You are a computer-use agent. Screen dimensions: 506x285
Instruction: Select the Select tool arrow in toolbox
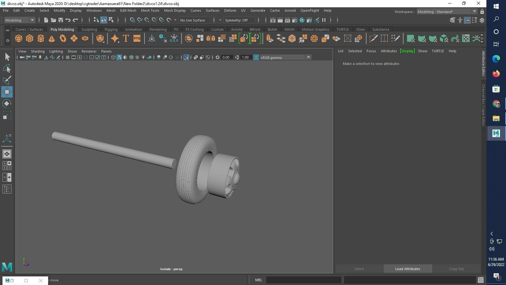coord(7,57)
